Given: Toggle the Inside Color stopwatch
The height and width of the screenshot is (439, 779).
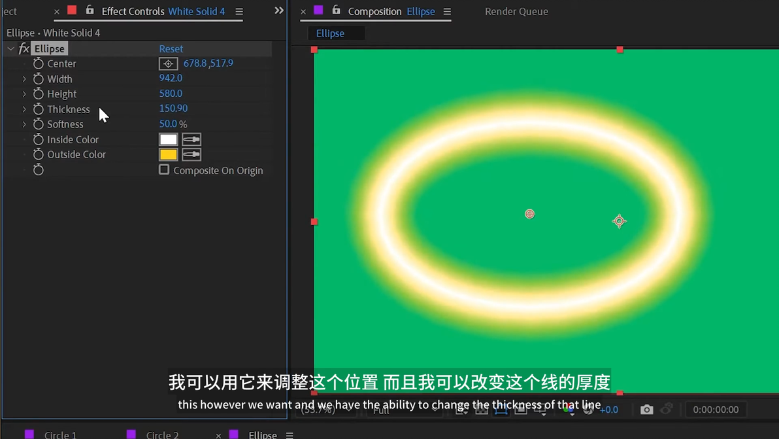Looking at the screenshot, I should (x=39, y=139).
